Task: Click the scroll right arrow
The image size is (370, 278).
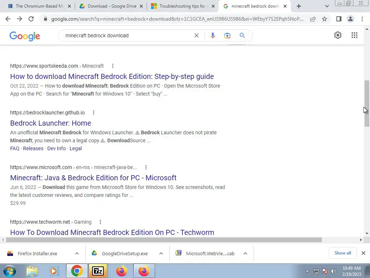Action: click(x=361, y=240)
